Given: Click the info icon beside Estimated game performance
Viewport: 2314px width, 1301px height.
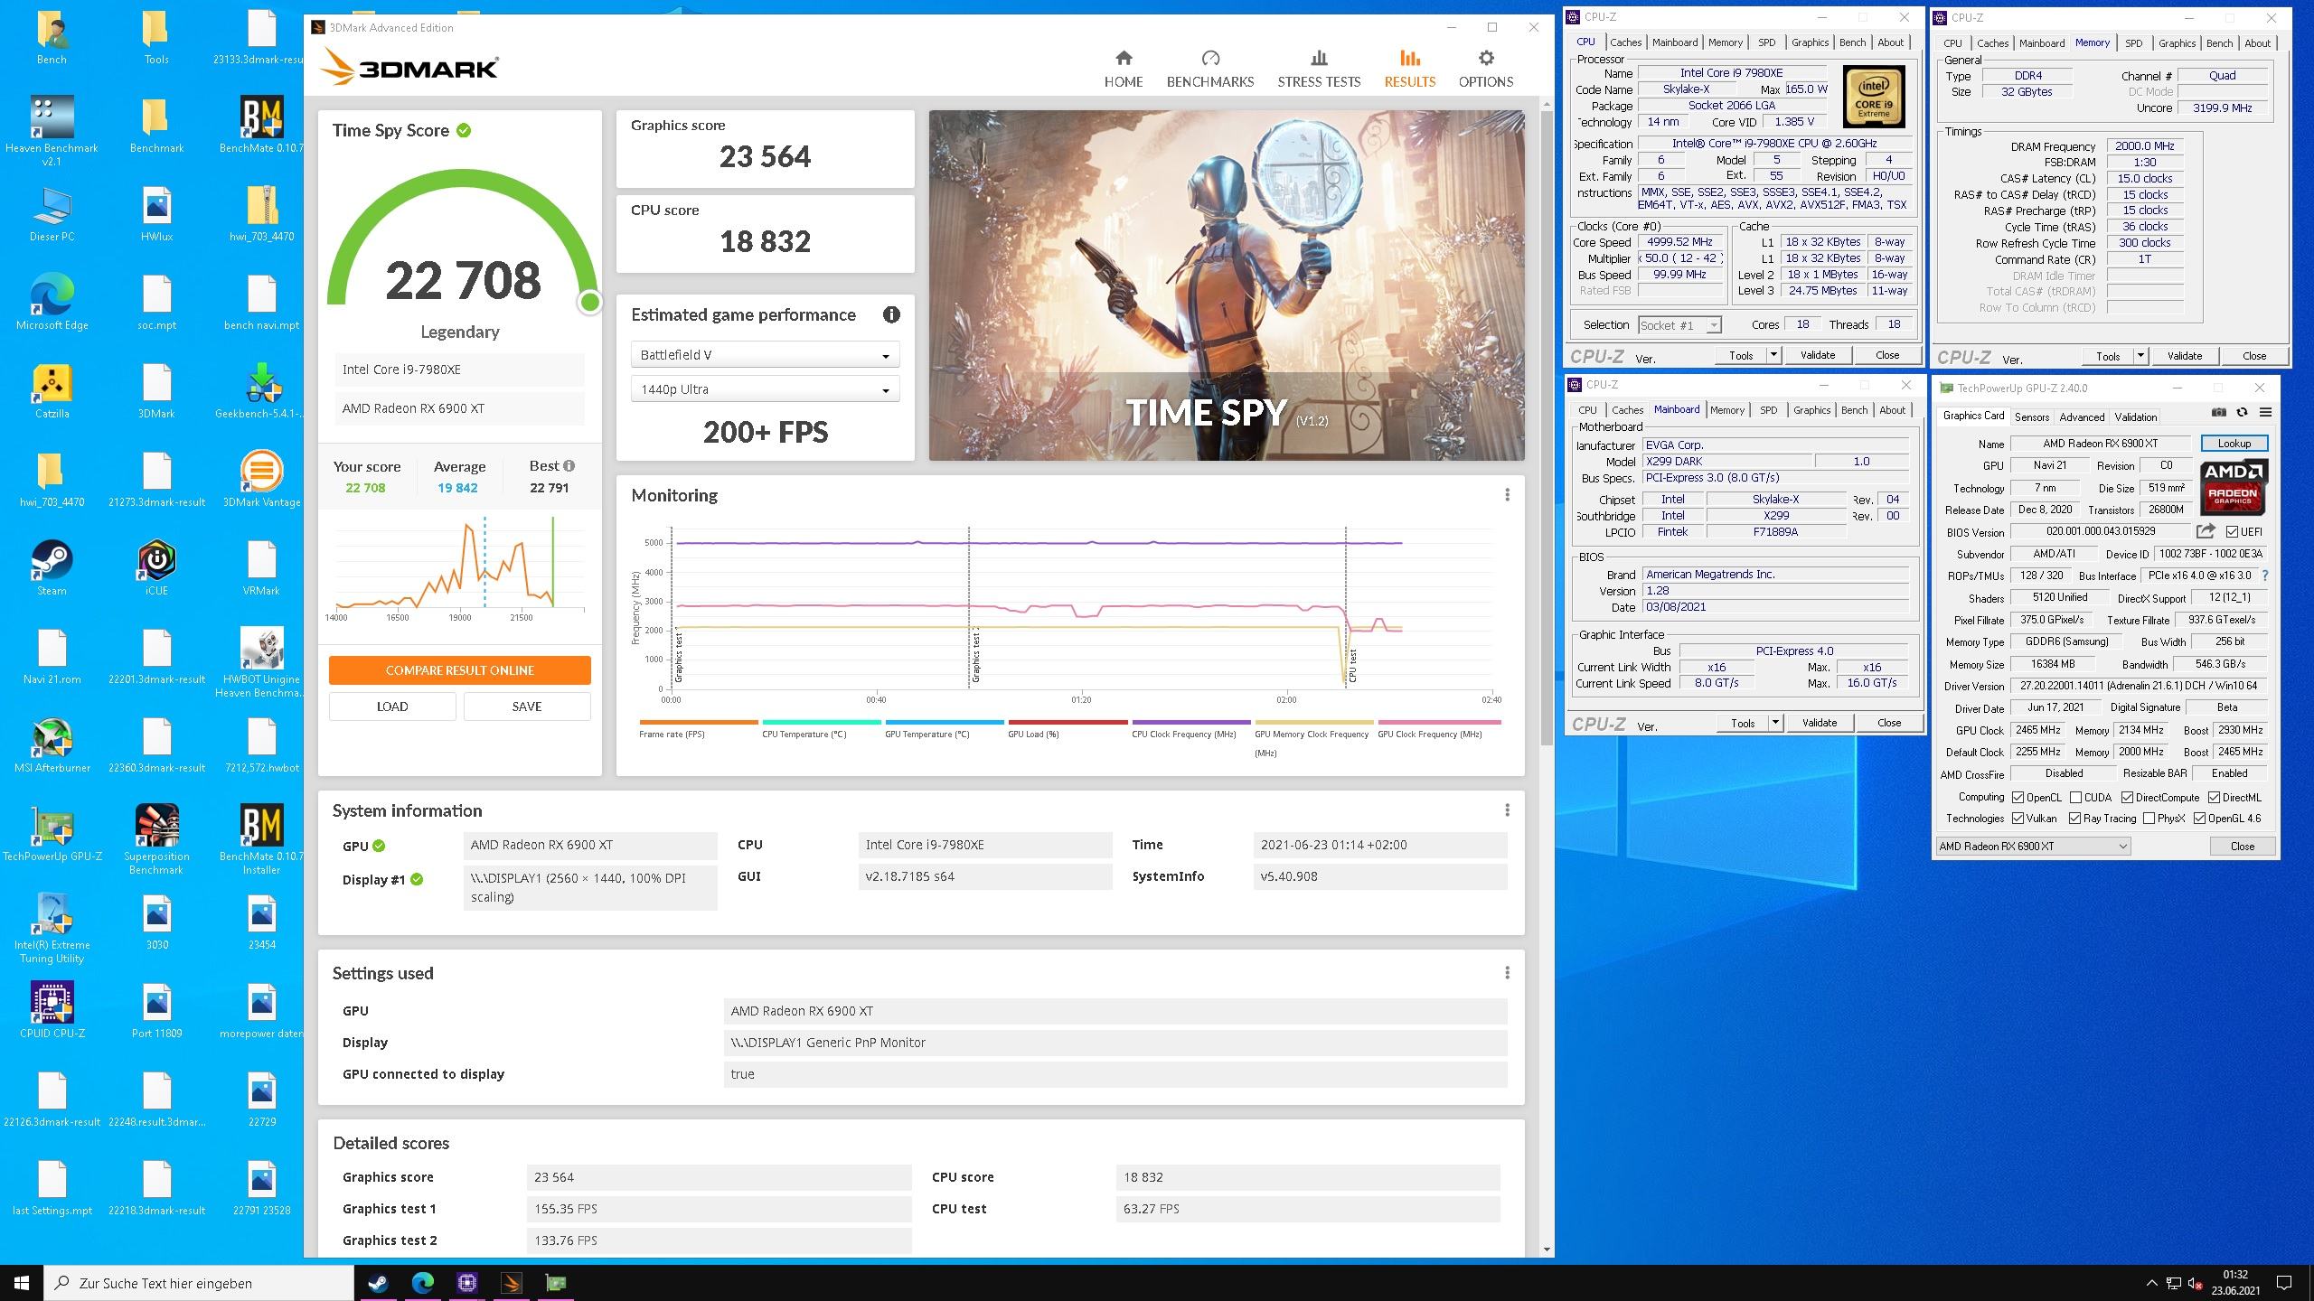Looking at the screenshot, I should (891, 314).
